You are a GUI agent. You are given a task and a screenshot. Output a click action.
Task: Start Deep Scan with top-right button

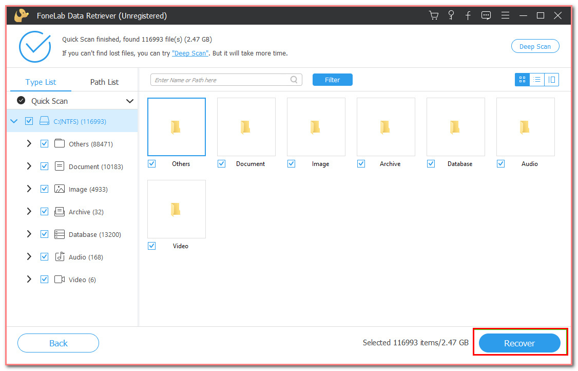535,46
